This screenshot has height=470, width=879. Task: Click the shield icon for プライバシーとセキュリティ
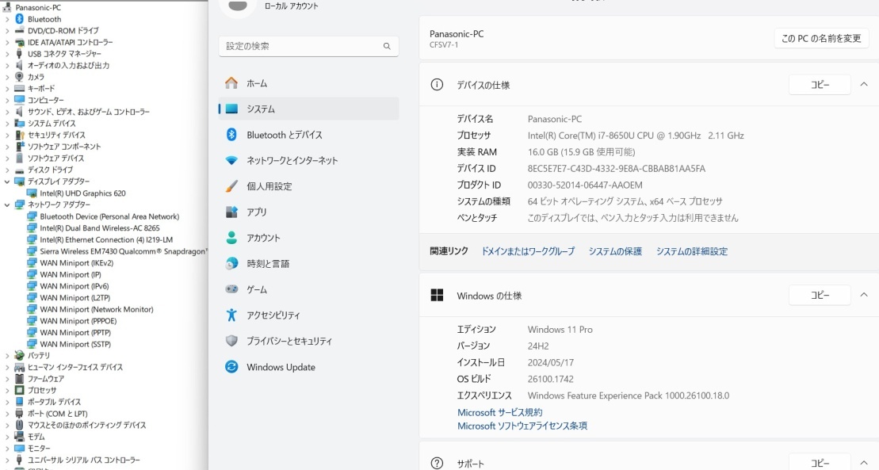(x=231, y=341)
